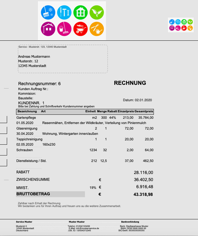This screenshot has height=236, width=198.
Task: Select the recipient name Andreas Mustermann
Action: pos(34,56)
